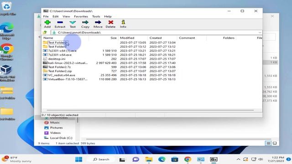This screenshot has height=164, width=292.
Task: Open the View menu
Action: pos(66,16)
